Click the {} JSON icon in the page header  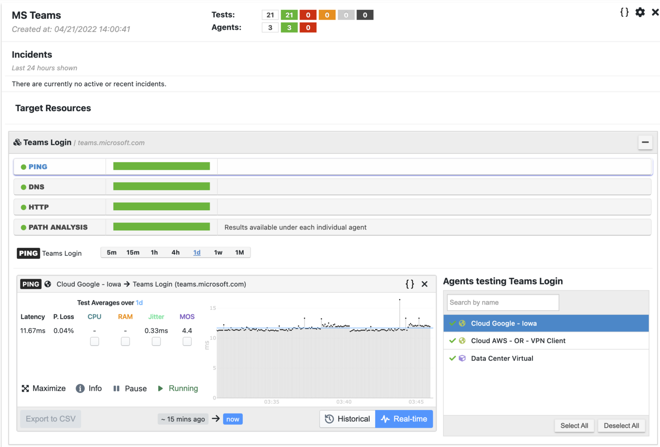pyautogui.click(x=623, y=12)
